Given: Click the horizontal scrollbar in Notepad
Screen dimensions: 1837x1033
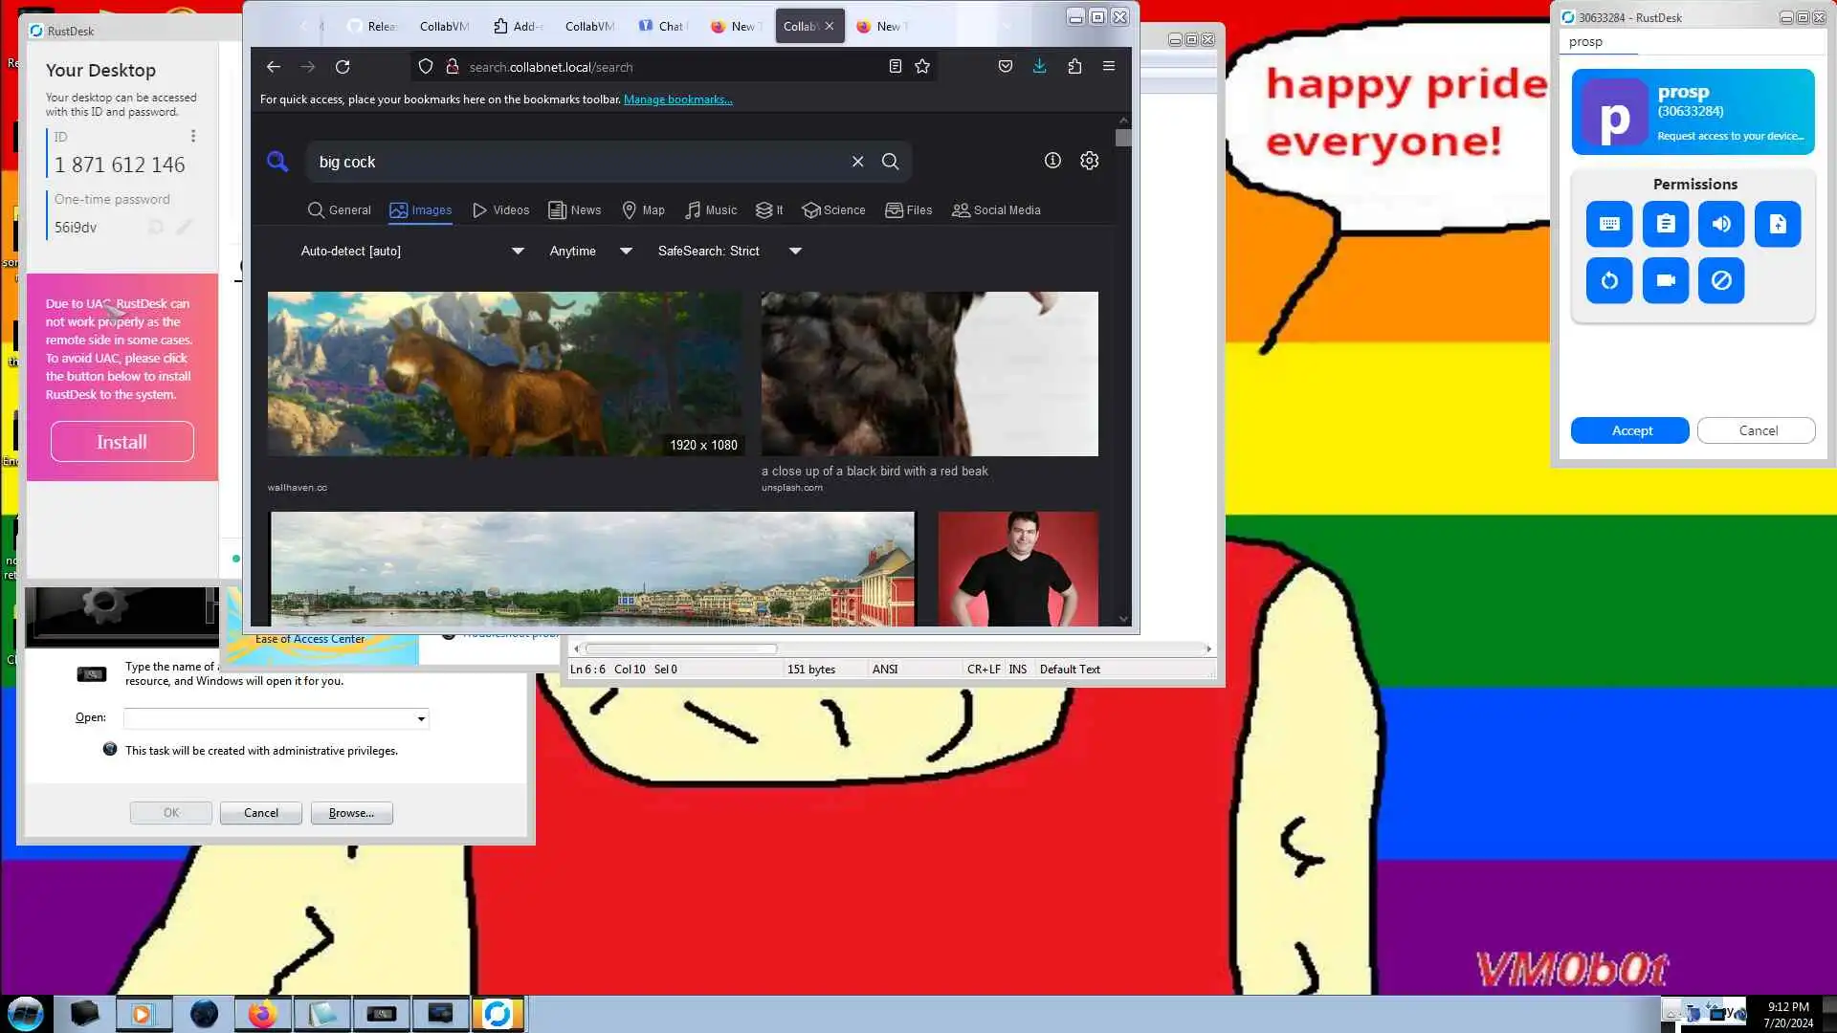Looking at the screenshot, I should [x=680, y=648].
